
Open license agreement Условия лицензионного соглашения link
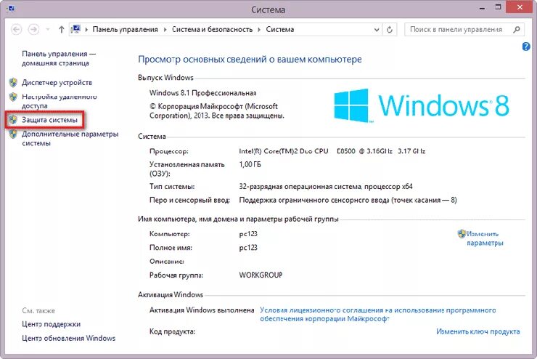click(x=378, y=315)
